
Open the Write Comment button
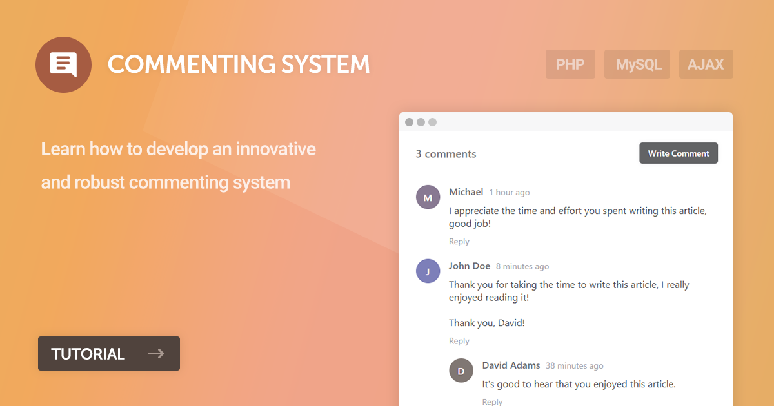(x=679, y=153)
